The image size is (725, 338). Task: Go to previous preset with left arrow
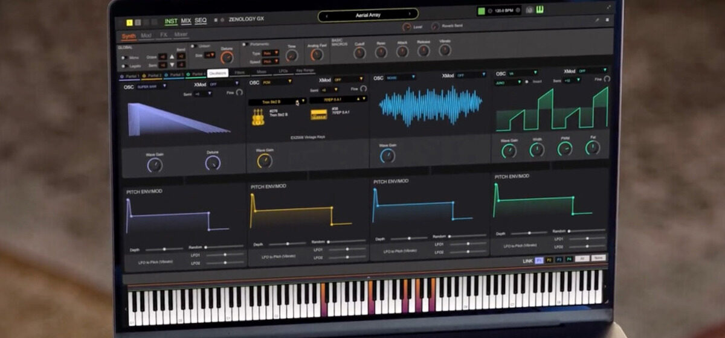328,15
